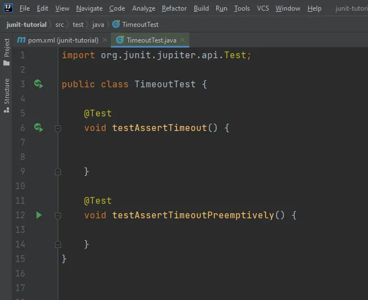Open the Window menu
The width and height of the screenshot is (368, 300).
[x=288, y=8]
